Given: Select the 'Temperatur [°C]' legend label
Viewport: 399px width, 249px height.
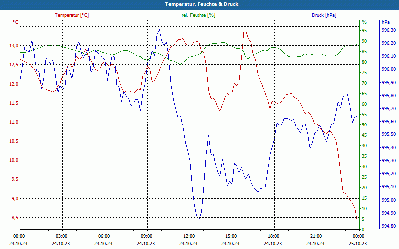Looking at the screenshot, I should click(72, 15).
